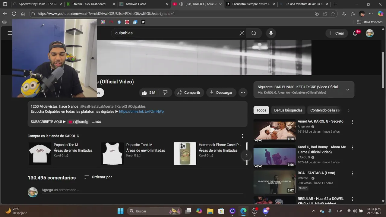Expand the Siguiente mix playlist panel
Viewport: 386px width, 217px height.
click(x=348, y=90)
